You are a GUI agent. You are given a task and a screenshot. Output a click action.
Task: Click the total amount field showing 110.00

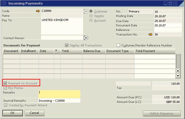click(166, 84)
